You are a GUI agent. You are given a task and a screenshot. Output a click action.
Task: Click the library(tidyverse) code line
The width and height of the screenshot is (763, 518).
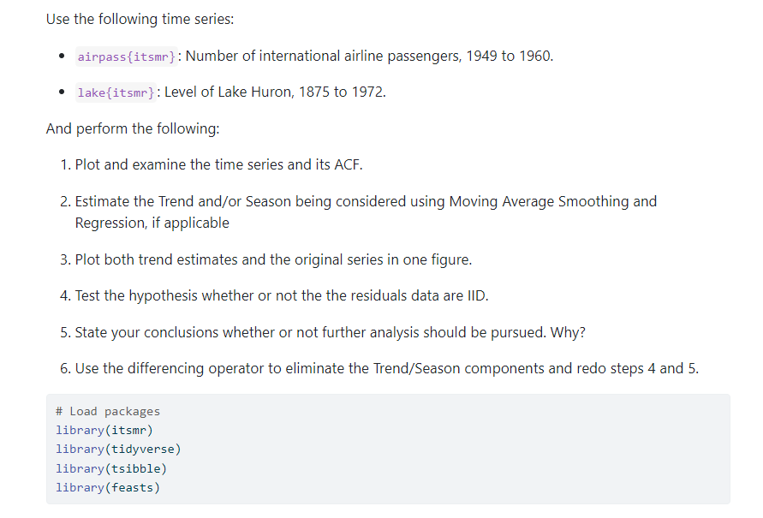pos(118,450)
